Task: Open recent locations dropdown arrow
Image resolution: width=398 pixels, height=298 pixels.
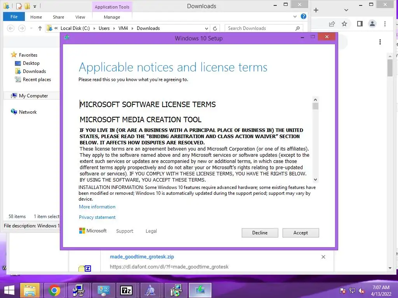Action: click(x=31, y=28)
